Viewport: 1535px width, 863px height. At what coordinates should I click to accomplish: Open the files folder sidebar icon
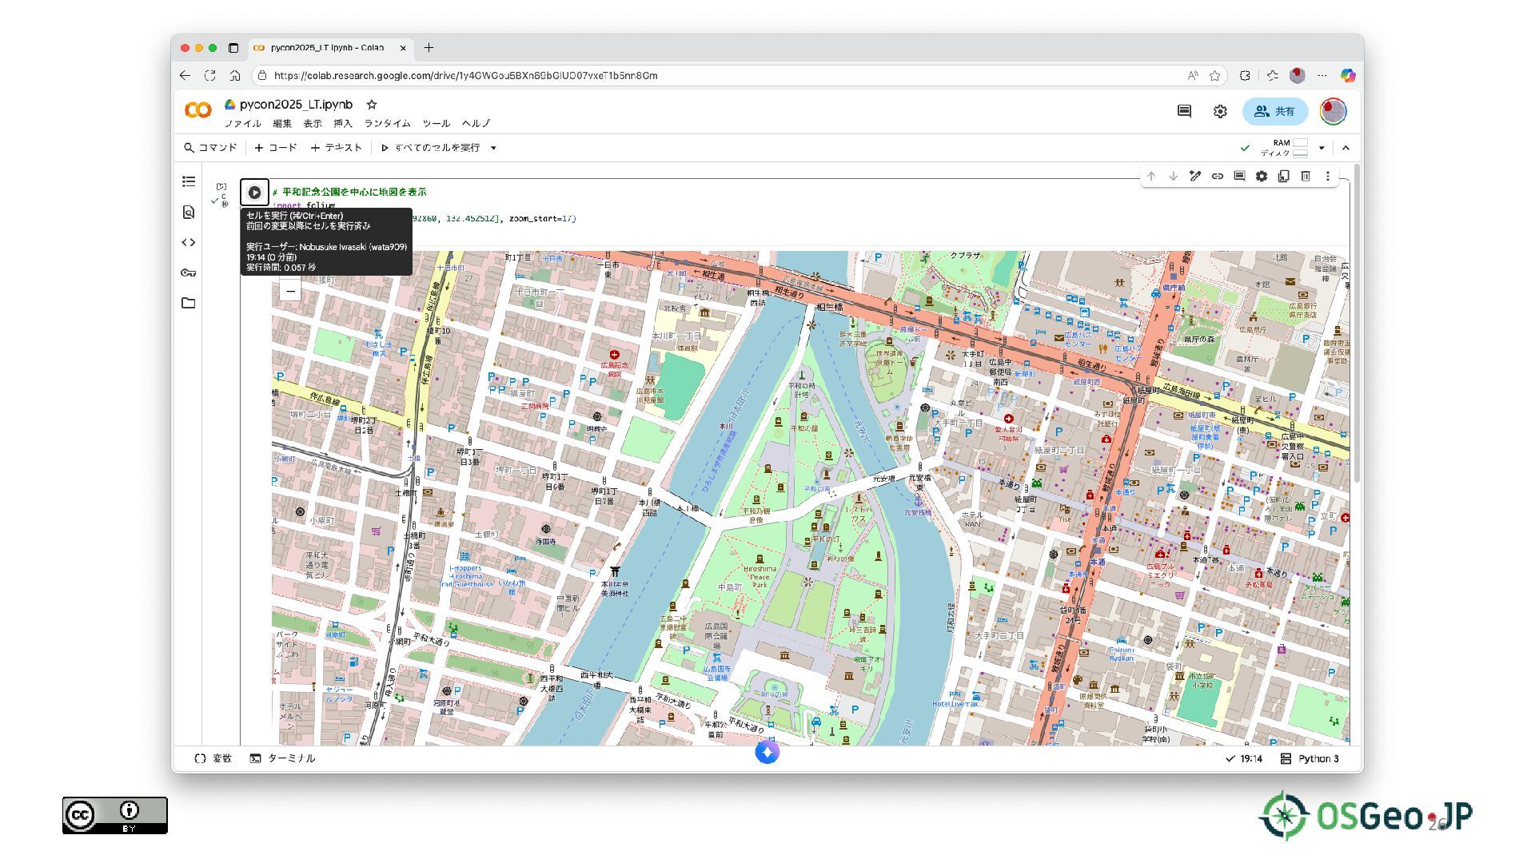[x=189, y=303]
